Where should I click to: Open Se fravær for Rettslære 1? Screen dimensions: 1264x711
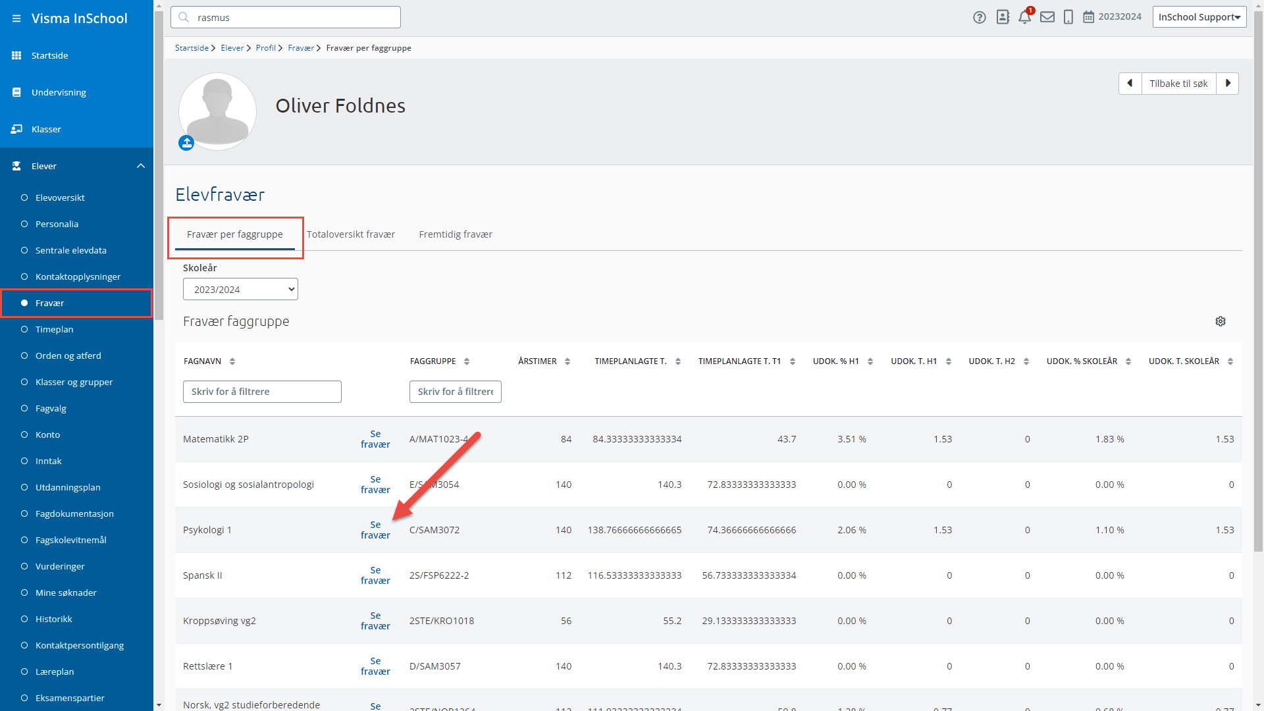click(375, 666)
